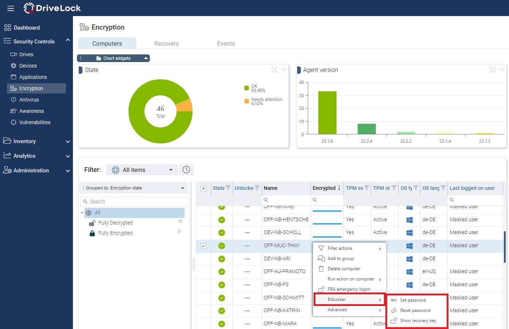Maximize the Agent version chart widget
Screen dimensions: 509x329
pos(493,70)
